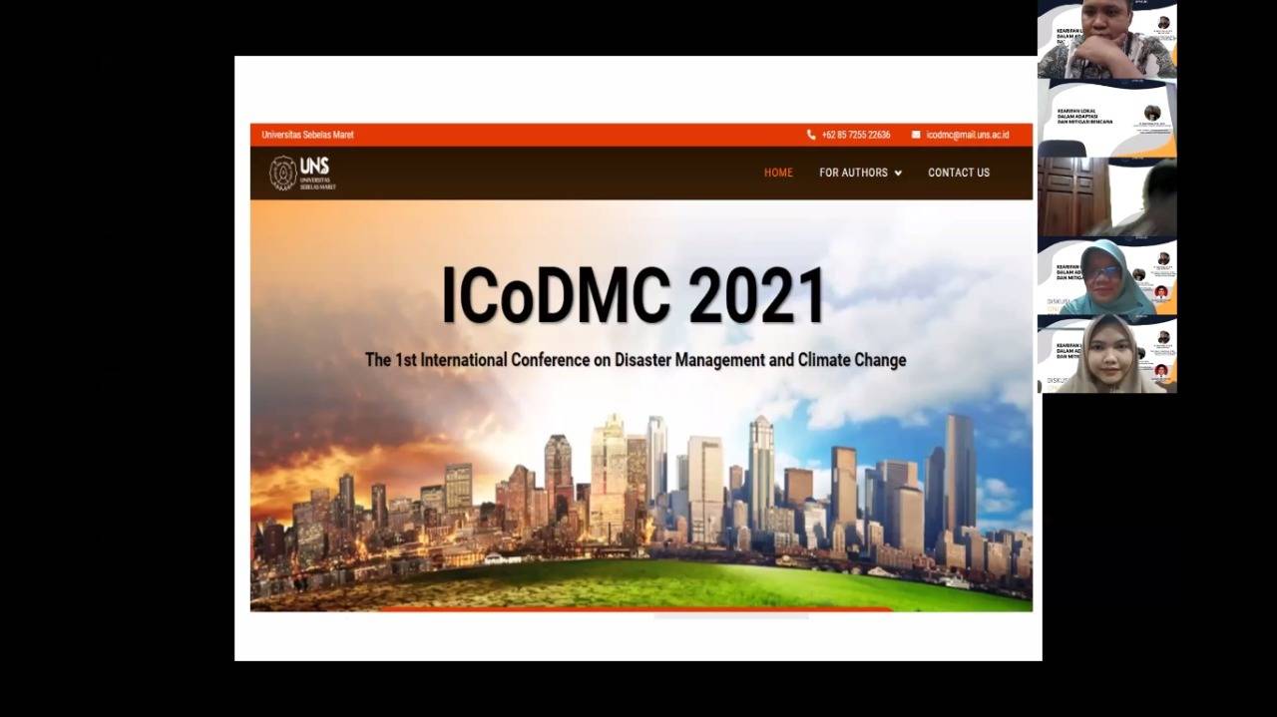Select the top participant video in batik shirt
The image size is (1277, 717).
click(1106, 40)
